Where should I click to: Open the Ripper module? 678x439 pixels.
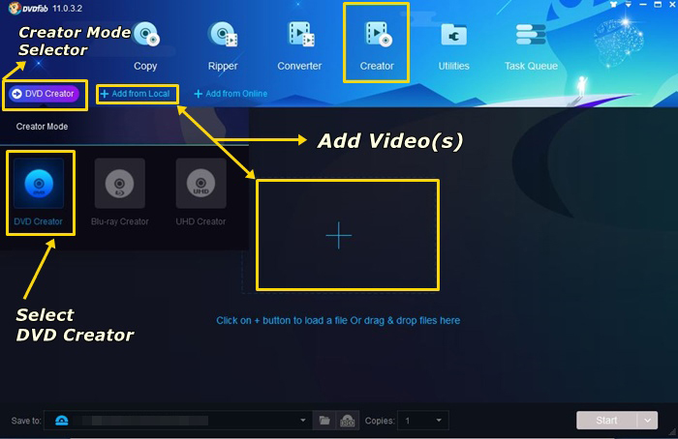pyautogui.click(x=223, y=46)
